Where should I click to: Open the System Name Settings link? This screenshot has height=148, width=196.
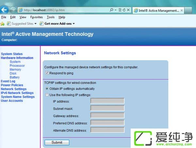pyautogui.click(x=18, y=97)
